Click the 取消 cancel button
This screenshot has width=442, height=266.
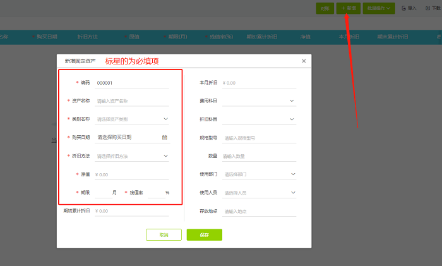point(164,234)
